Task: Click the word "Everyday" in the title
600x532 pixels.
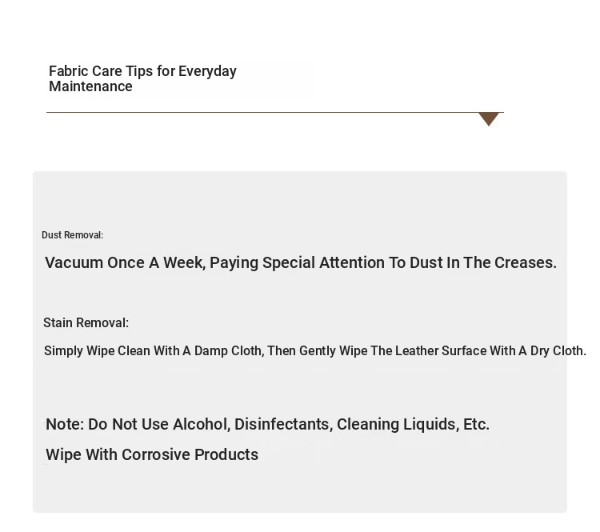Action: click(x=207, y=71)
